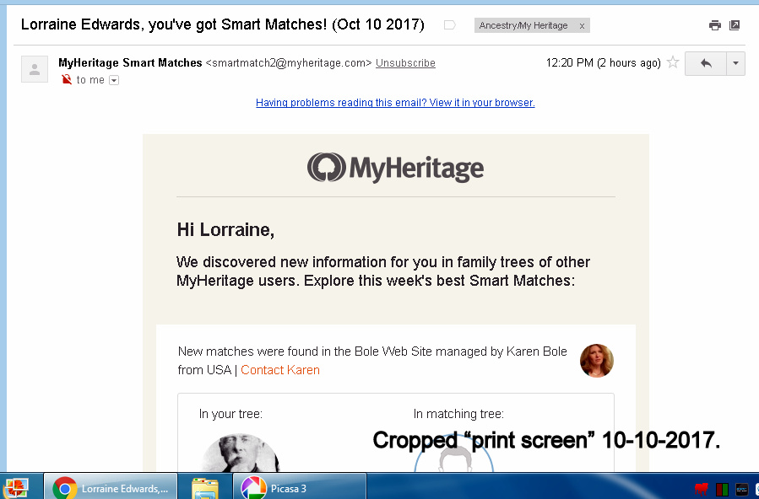Viewport: 759px width, 499px height.
Task: Switch to Chrome 'Lorraine Edwards' taskbar item
Action: pos(111,488)
